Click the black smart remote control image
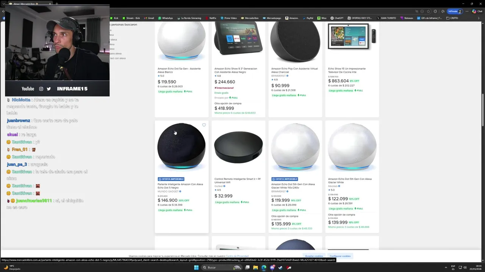The width and height of the screenshot is (485, 272). click(x=238, y=147)
